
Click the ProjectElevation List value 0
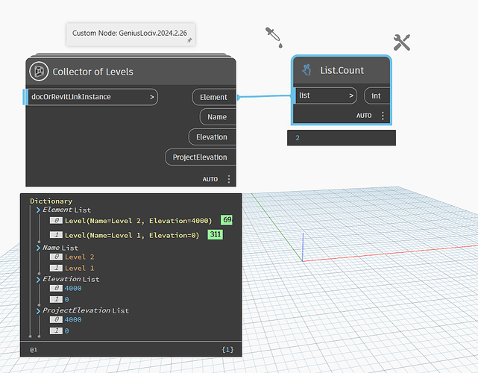click(x=67, y=331)
